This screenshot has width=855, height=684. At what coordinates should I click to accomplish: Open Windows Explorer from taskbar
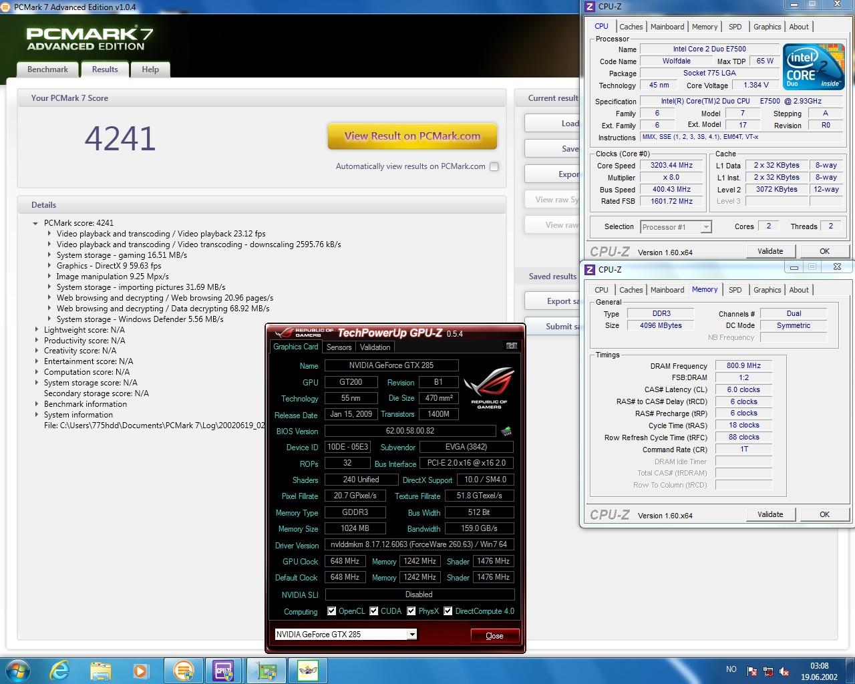click(100, 670)
